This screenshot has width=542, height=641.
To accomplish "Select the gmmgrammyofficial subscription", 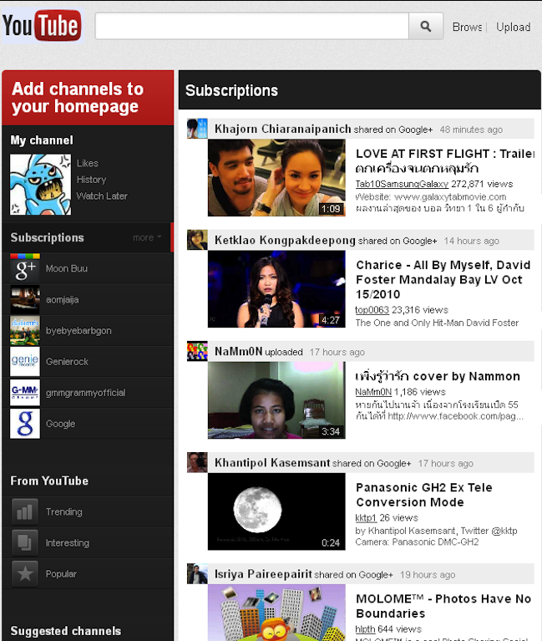I will point(88,393).
